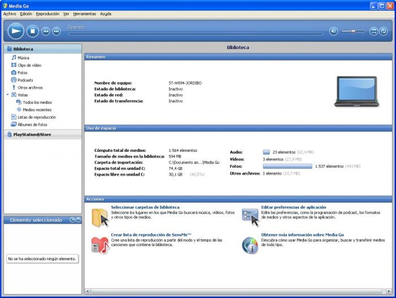Click the Audio usage bar
This screenshot has height=298, width=396.
266,152
